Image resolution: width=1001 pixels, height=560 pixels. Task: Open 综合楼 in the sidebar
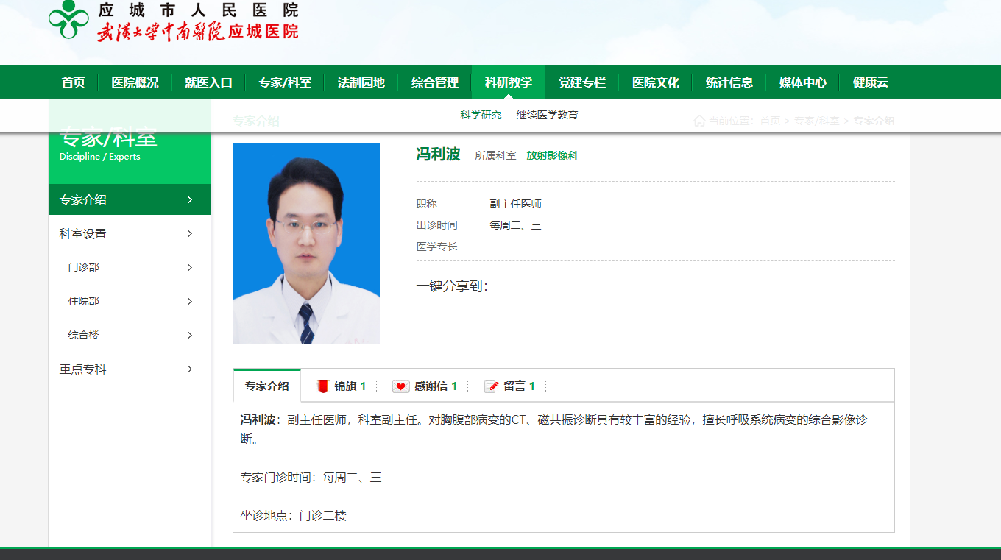pos(130,335)
